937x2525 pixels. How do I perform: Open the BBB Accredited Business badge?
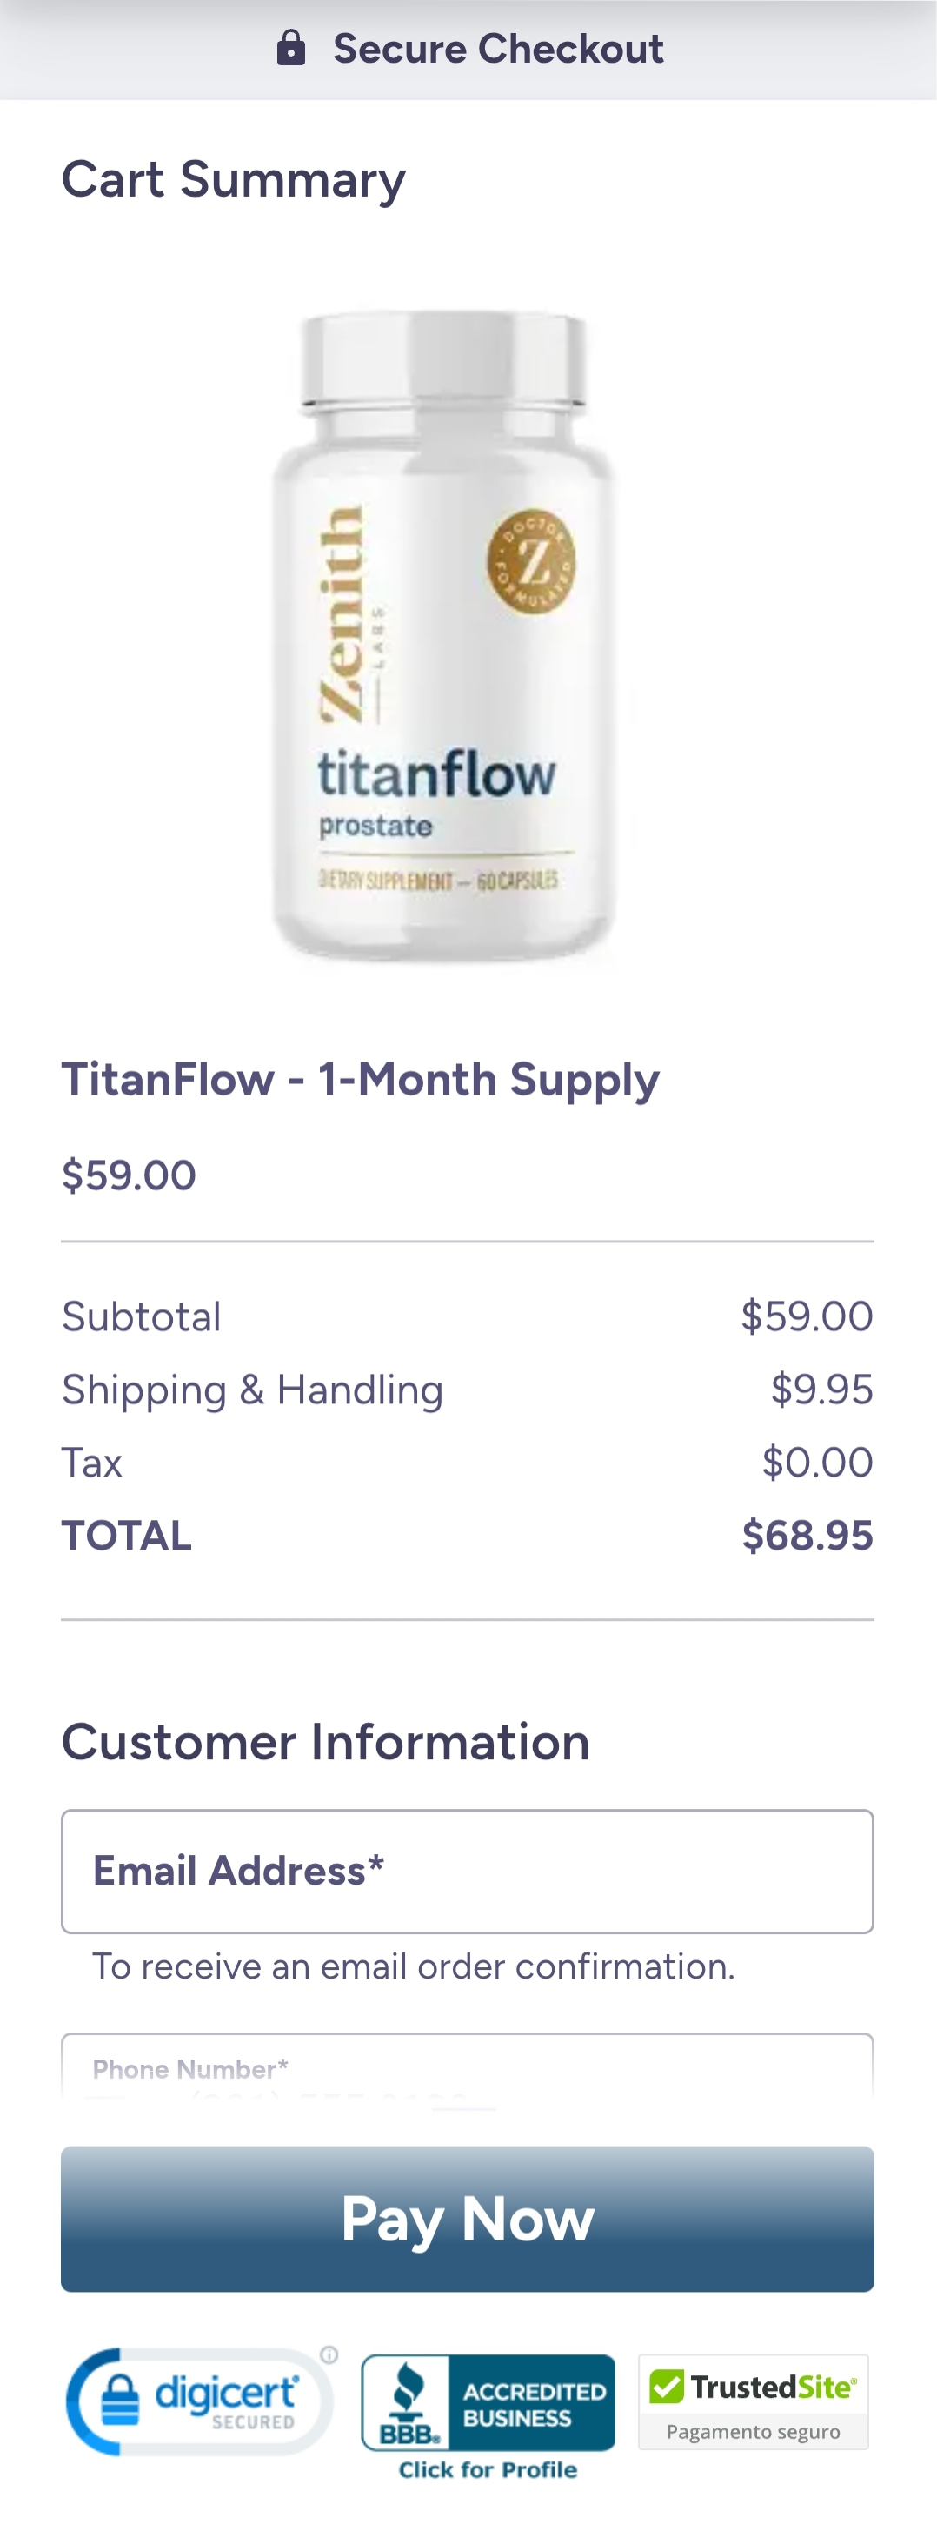pyautogui.click(x=488, y=2402)
